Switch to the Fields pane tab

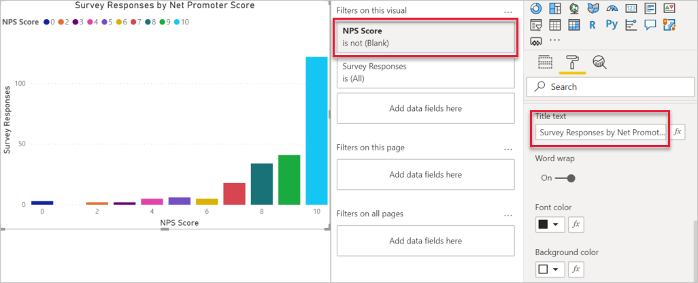point(546,63)
